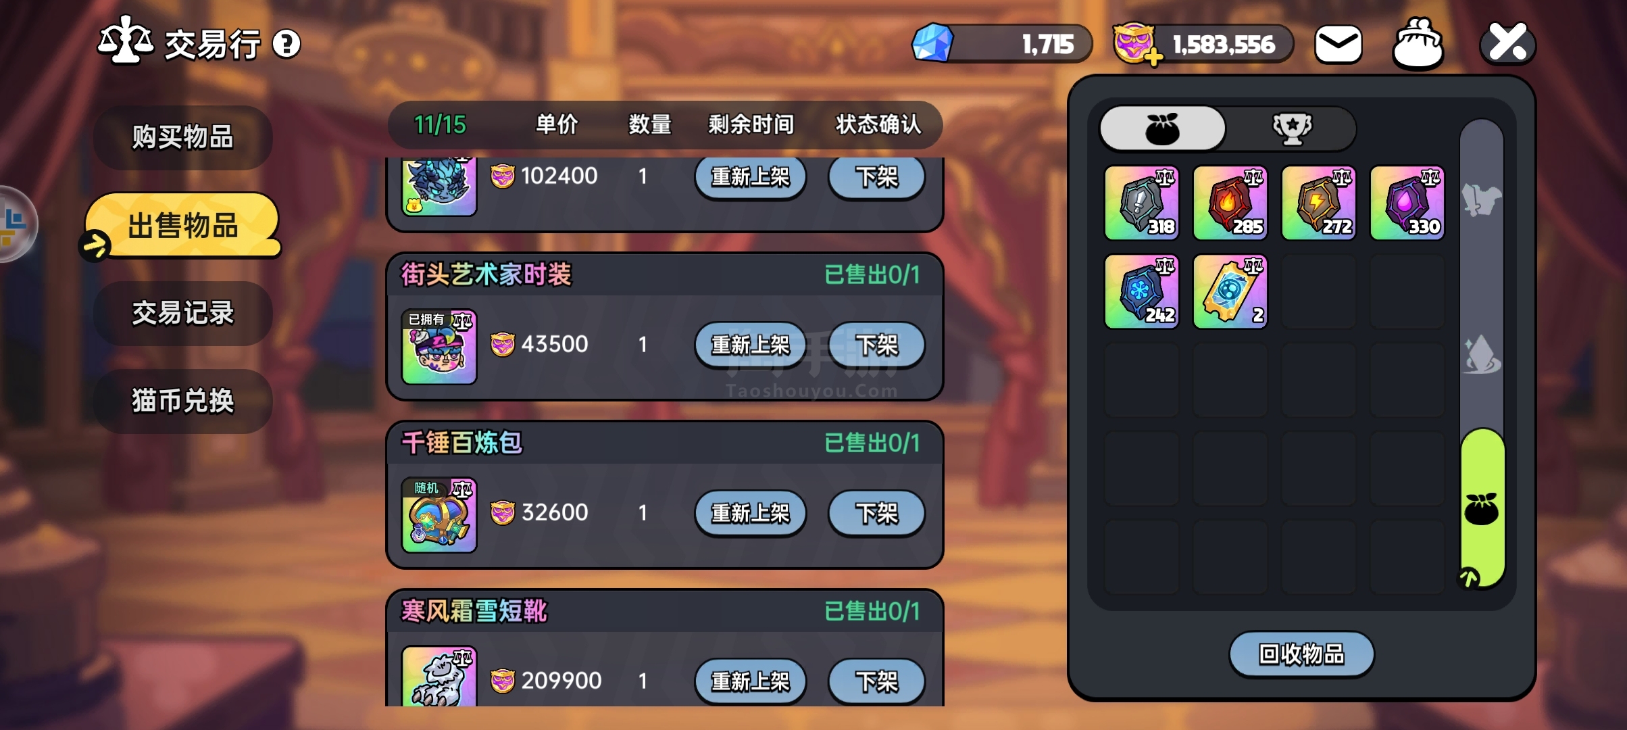
Task: Switch to the tomato bag inventory tab
Action: (1162, 128)
